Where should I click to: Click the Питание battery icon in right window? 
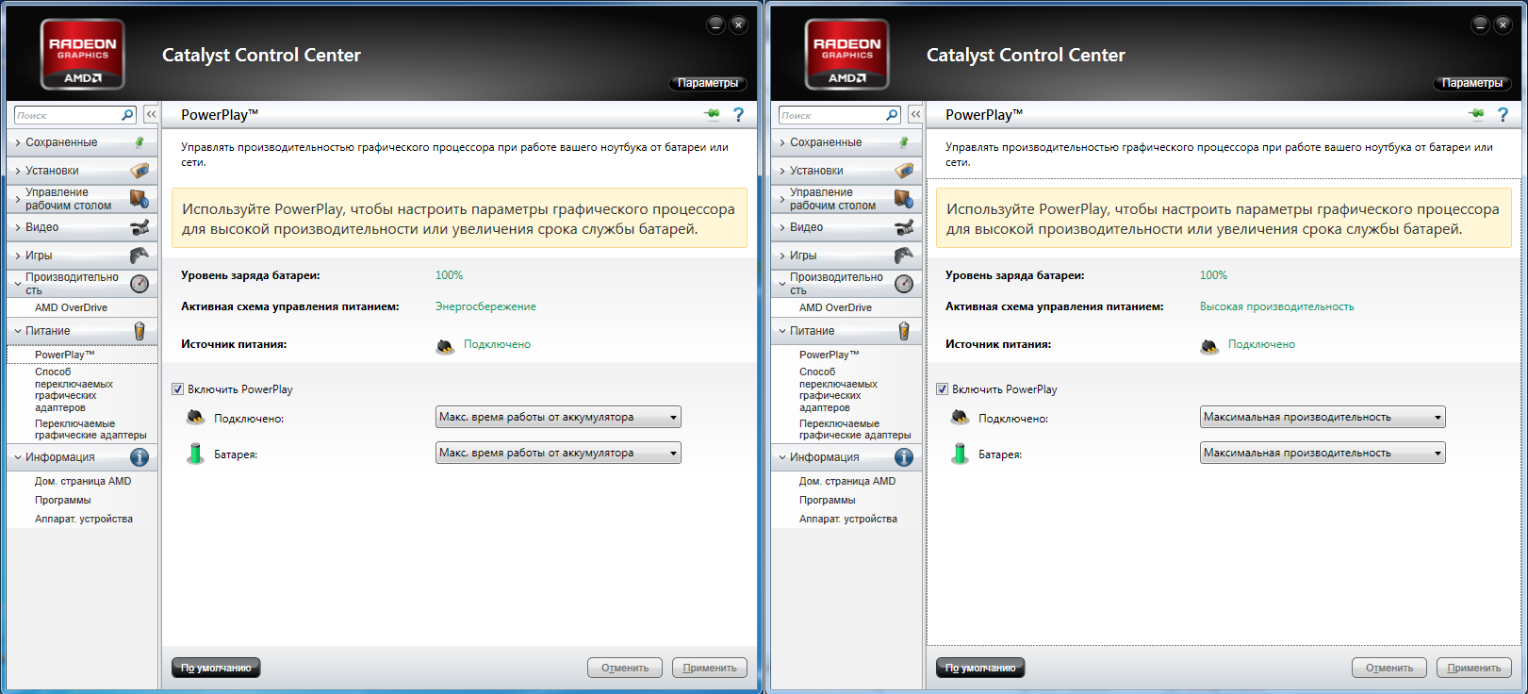(x=904, y=331)
